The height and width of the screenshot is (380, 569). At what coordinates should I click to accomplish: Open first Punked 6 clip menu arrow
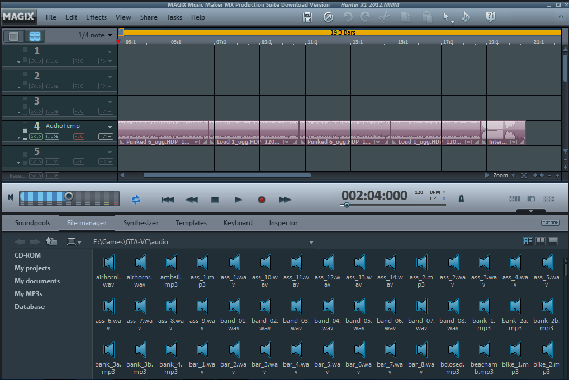coord(196,142)
